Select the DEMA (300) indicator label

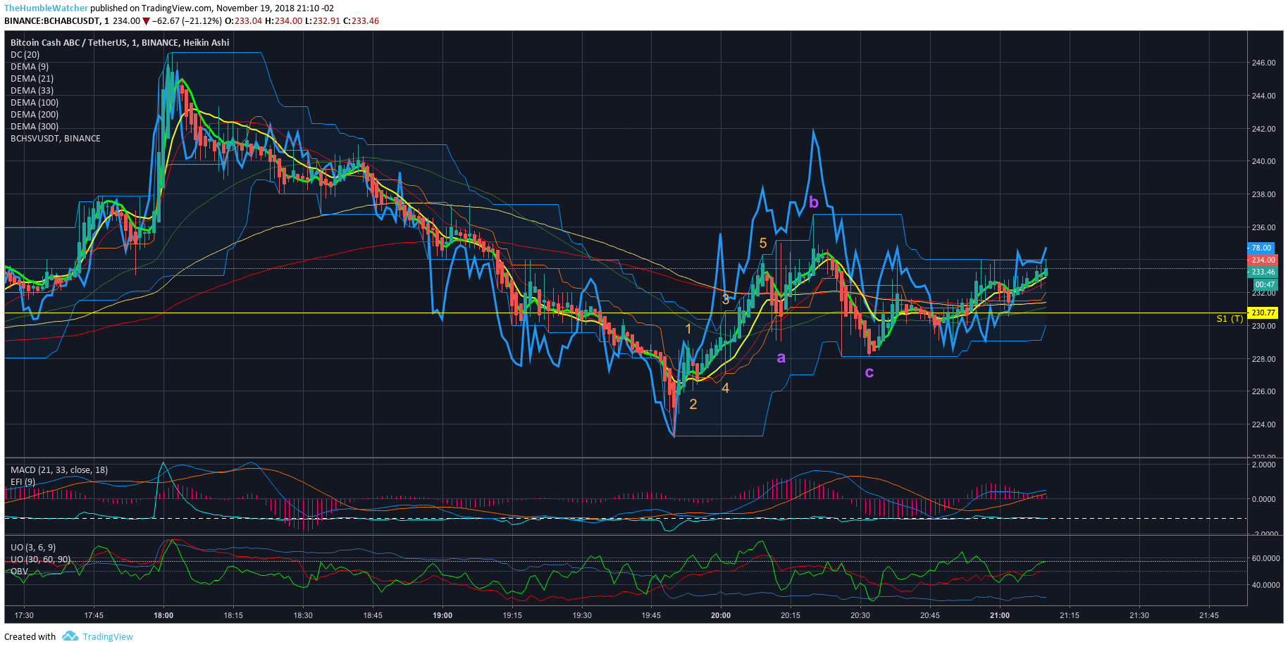35,126
